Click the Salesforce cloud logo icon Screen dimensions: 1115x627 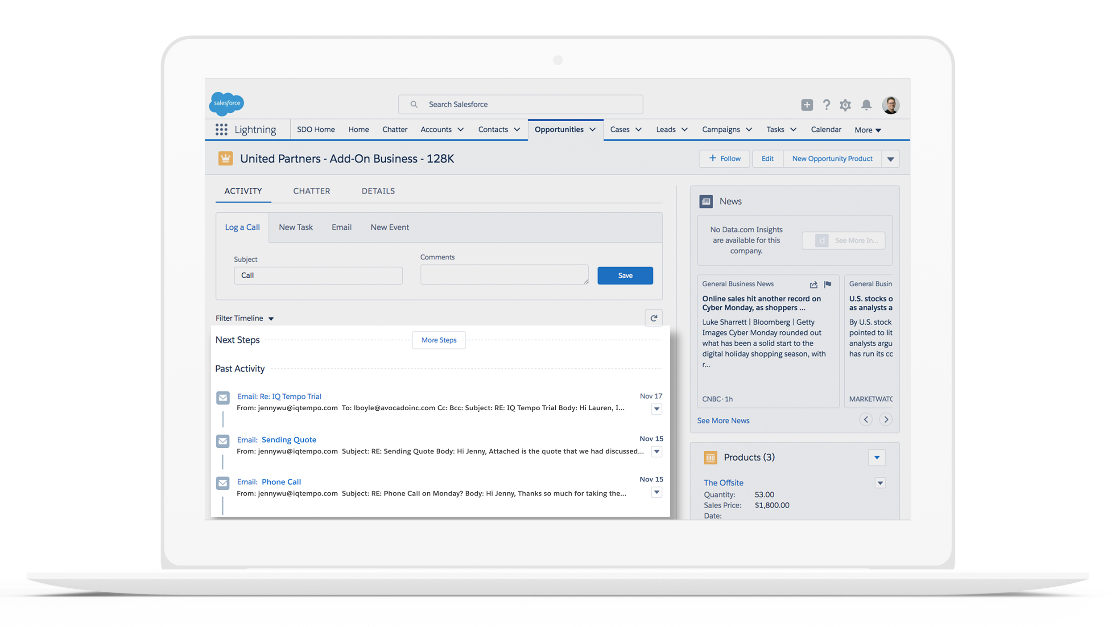point(226,103)
